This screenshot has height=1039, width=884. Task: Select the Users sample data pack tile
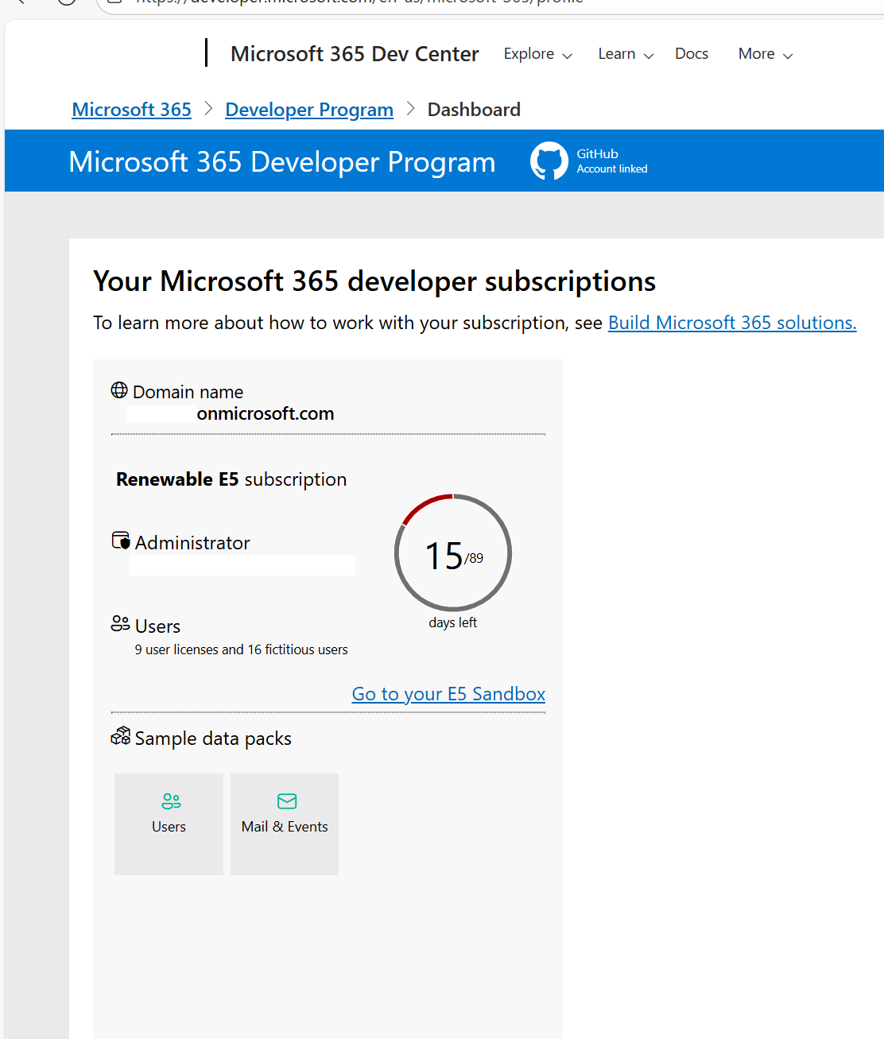169,824
